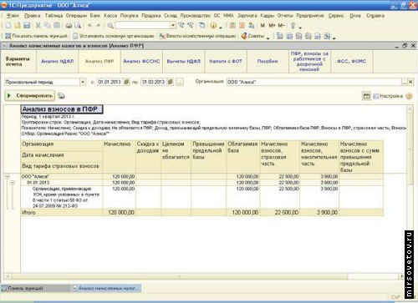Click the question mark help icon near Настройка
This screenshot has height=303, width=418.
409,96
